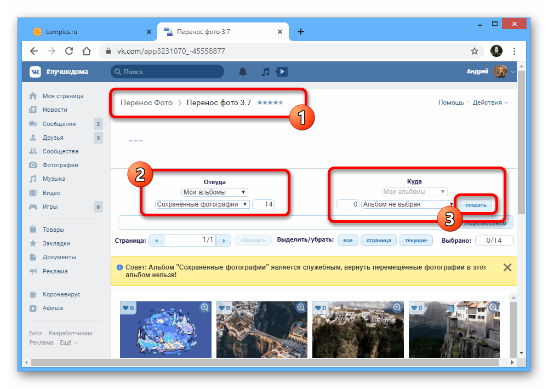This screenshot has width=548, height=389.
Task: Open the source 'Мои альбомы' dropdown
Action: click(x=215, y=192)
